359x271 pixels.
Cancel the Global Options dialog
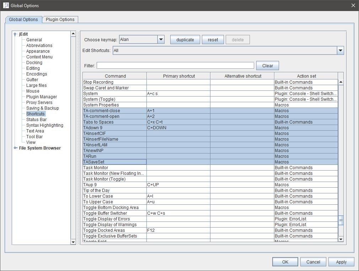[x=313, y=262]
